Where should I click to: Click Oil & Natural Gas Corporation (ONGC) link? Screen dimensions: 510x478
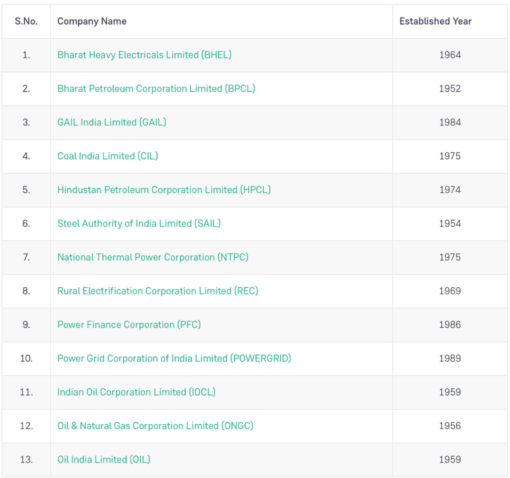coord(155,426)
